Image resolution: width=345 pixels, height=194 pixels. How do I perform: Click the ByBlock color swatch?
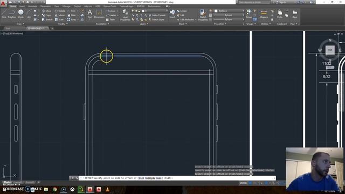click(x=216, y=11)
